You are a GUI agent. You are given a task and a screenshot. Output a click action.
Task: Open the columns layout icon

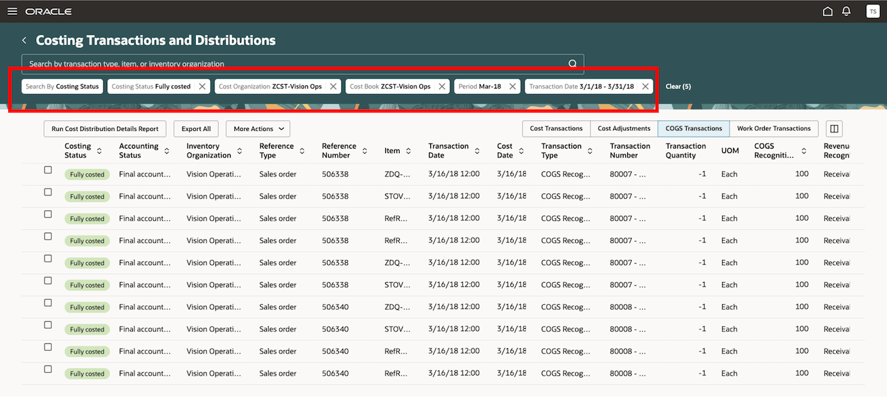834,129
